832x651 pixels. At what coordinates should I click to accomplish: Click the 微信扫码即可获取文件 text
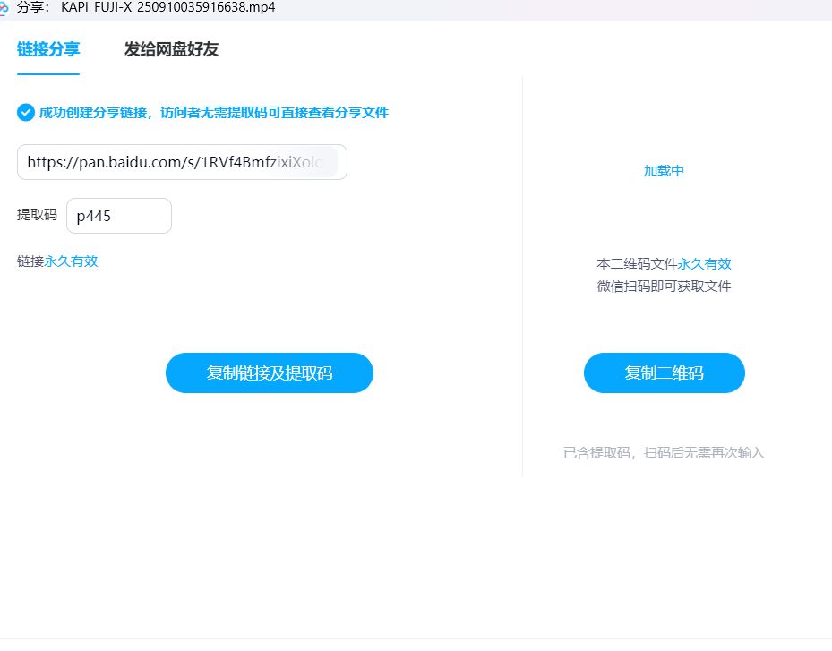pyautogui.click(x=664, y=287)
